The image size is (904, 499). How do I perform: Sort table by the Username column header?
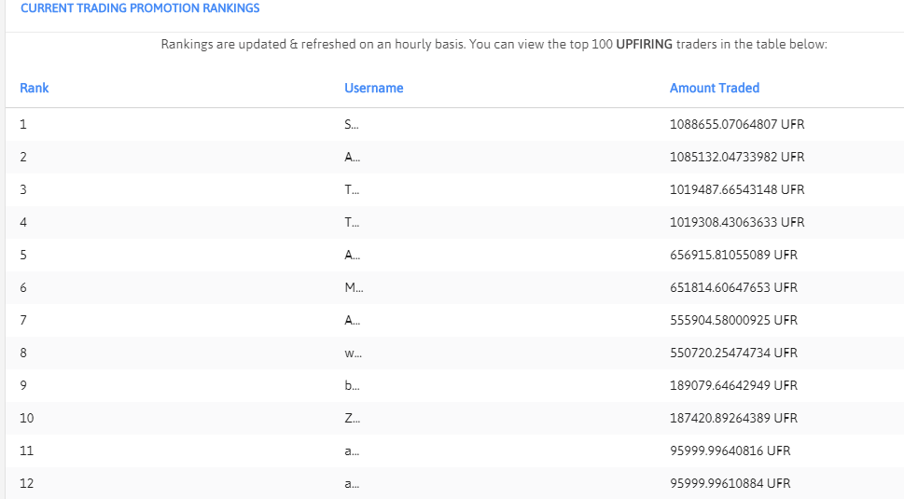(373, 89)
